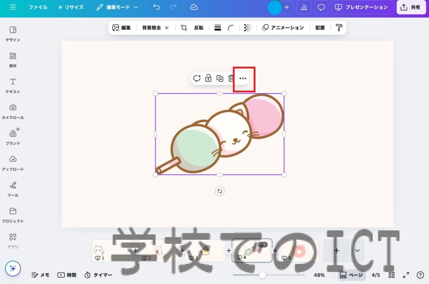Image resolution: width=429 pixels, height=284 pixels.
Task: Open the analytics bar chart icon
Action: pos(304,8)
